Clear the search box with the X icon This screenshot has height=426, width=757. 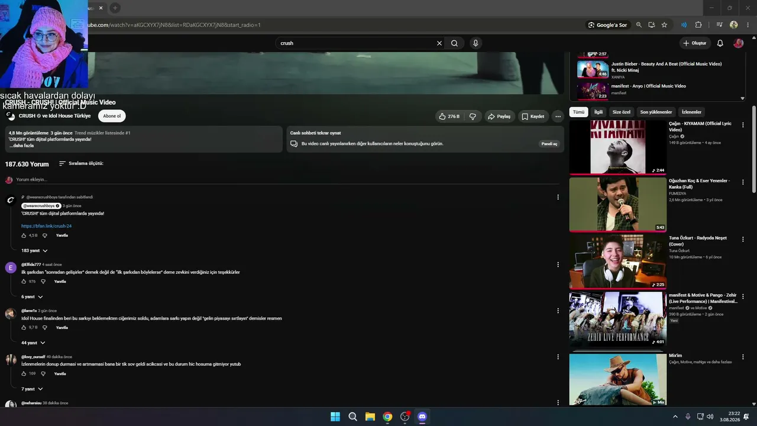coord(439,43)
